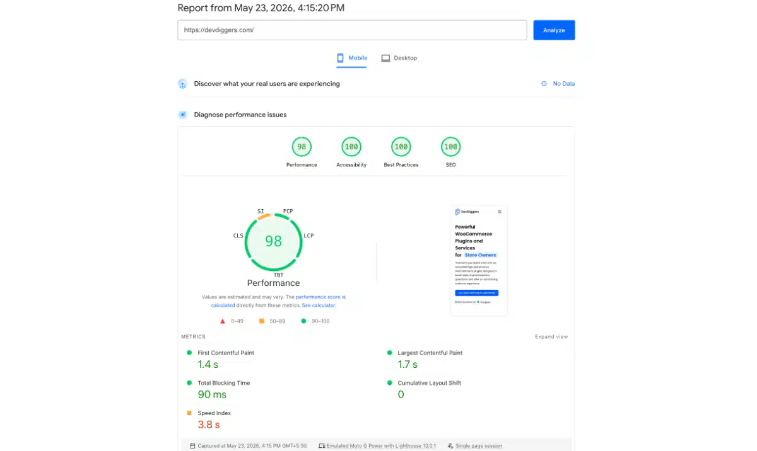
Task: Click the Speed Index 3.8 s value
Action: [x=208, y=425]
